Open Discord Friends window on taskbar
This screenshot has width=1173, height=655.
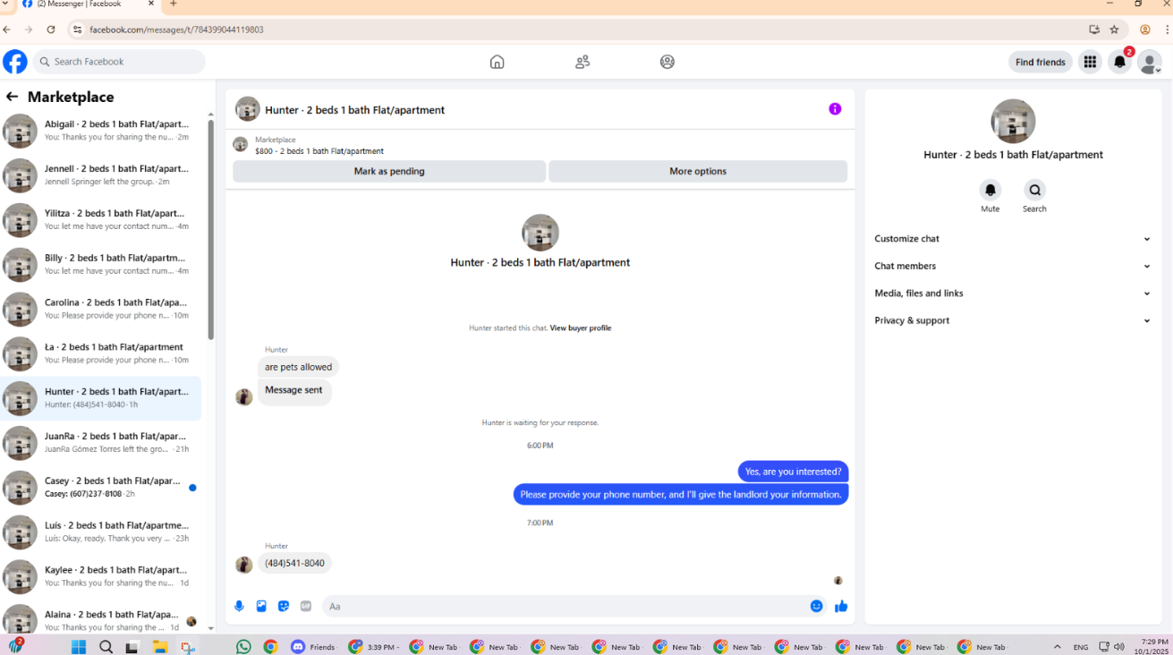coord(313,646)
